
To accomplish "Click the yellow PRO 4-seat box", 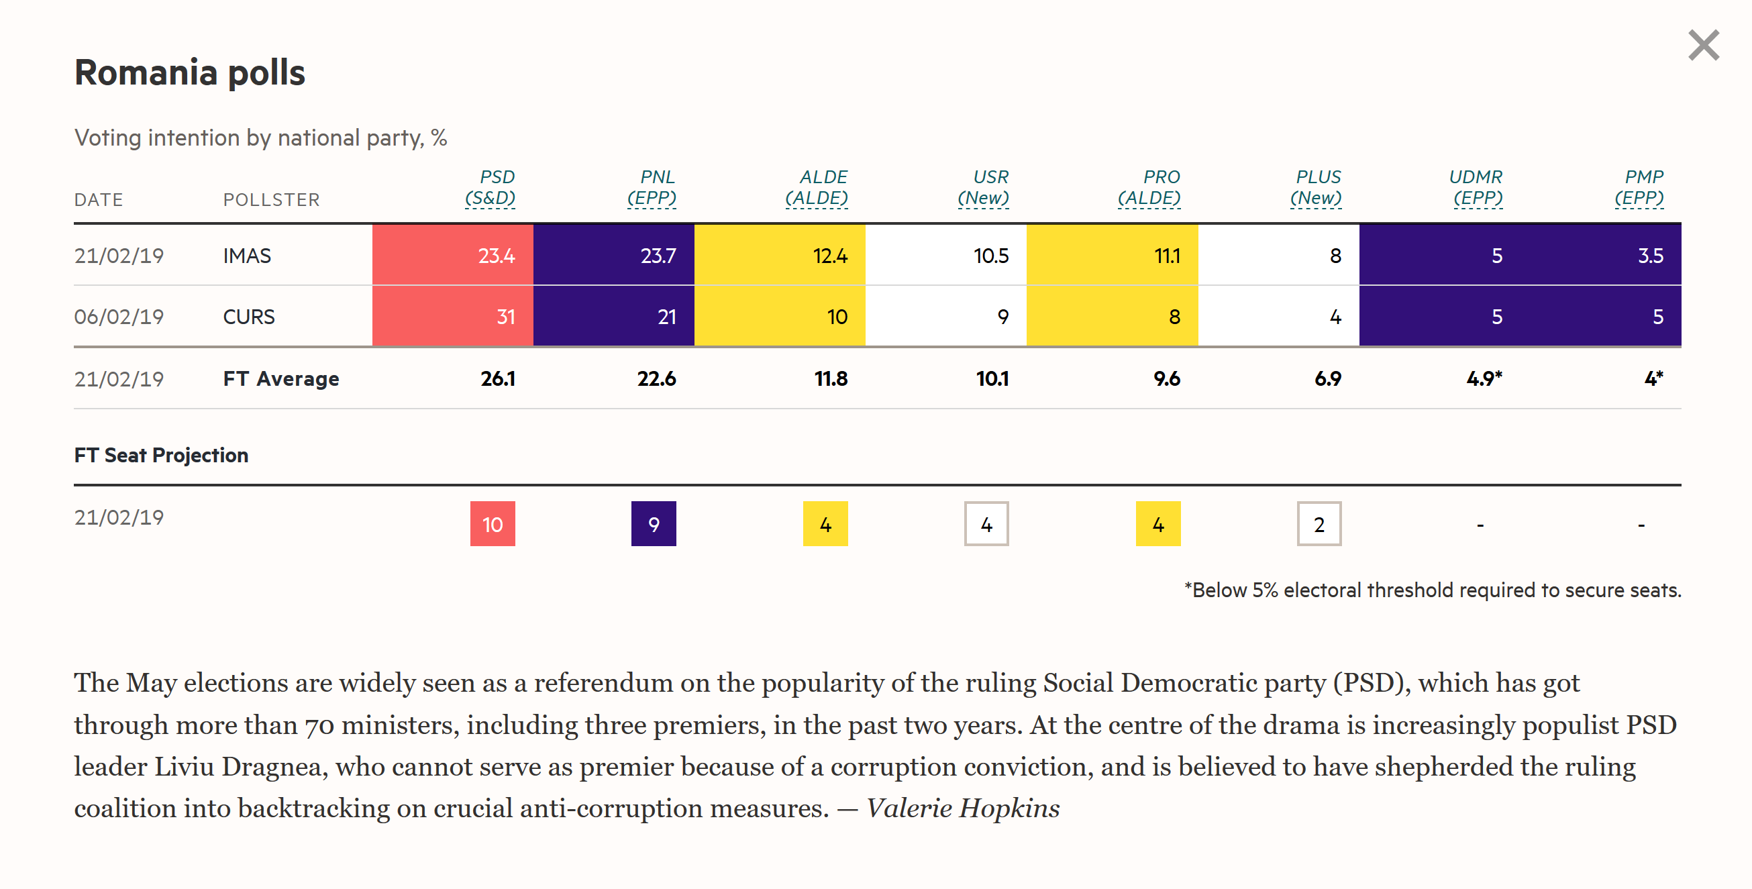I will tap(1157, 524).
